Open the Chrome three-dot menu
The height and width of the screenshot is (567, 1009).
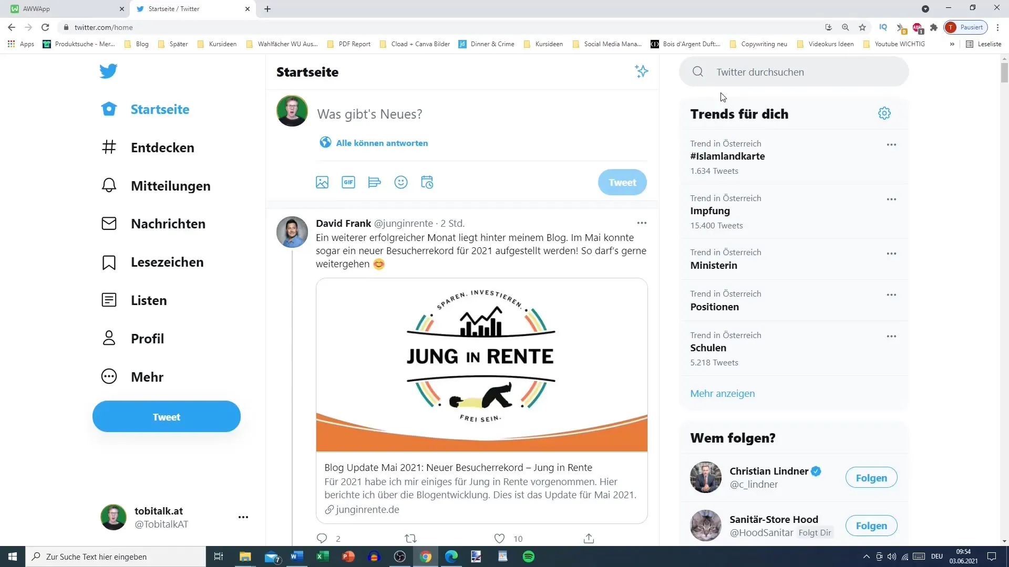click(997, 27)
